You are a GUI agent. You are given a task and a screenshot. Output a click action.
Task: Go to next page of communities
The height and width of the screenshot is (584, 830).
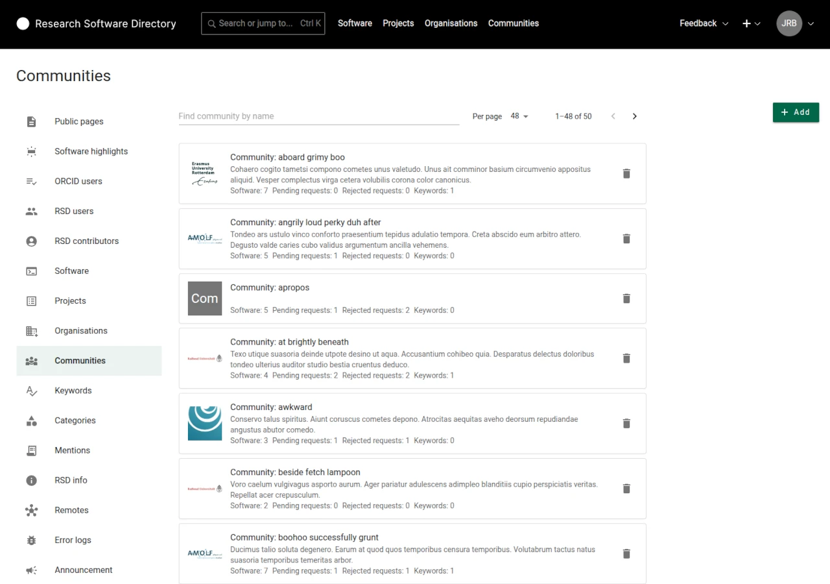tap(634, 116)
